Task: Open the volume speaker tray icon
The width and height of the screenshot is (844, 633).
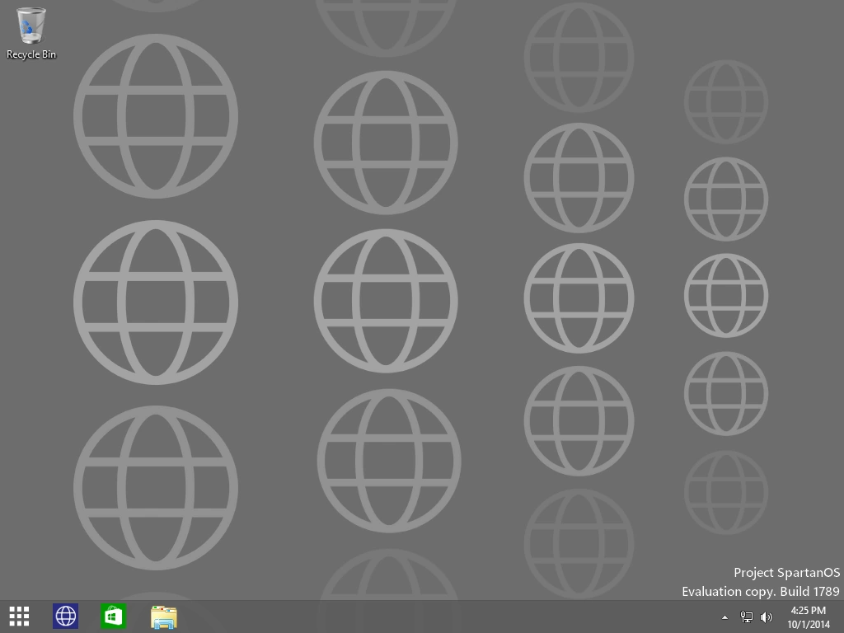Action: pos(766,617)
